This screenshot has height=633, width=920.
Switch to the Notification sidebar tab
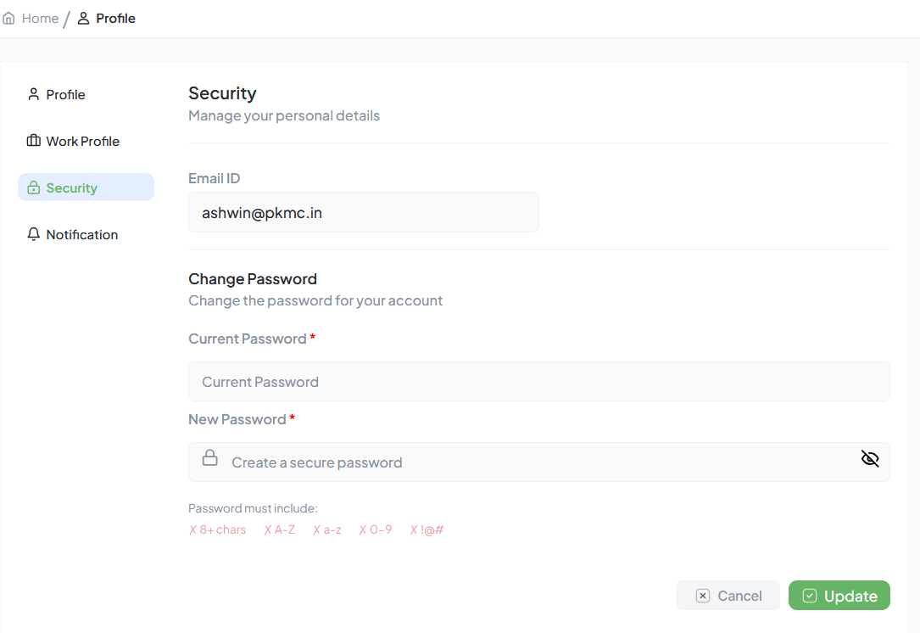[81, 234]
